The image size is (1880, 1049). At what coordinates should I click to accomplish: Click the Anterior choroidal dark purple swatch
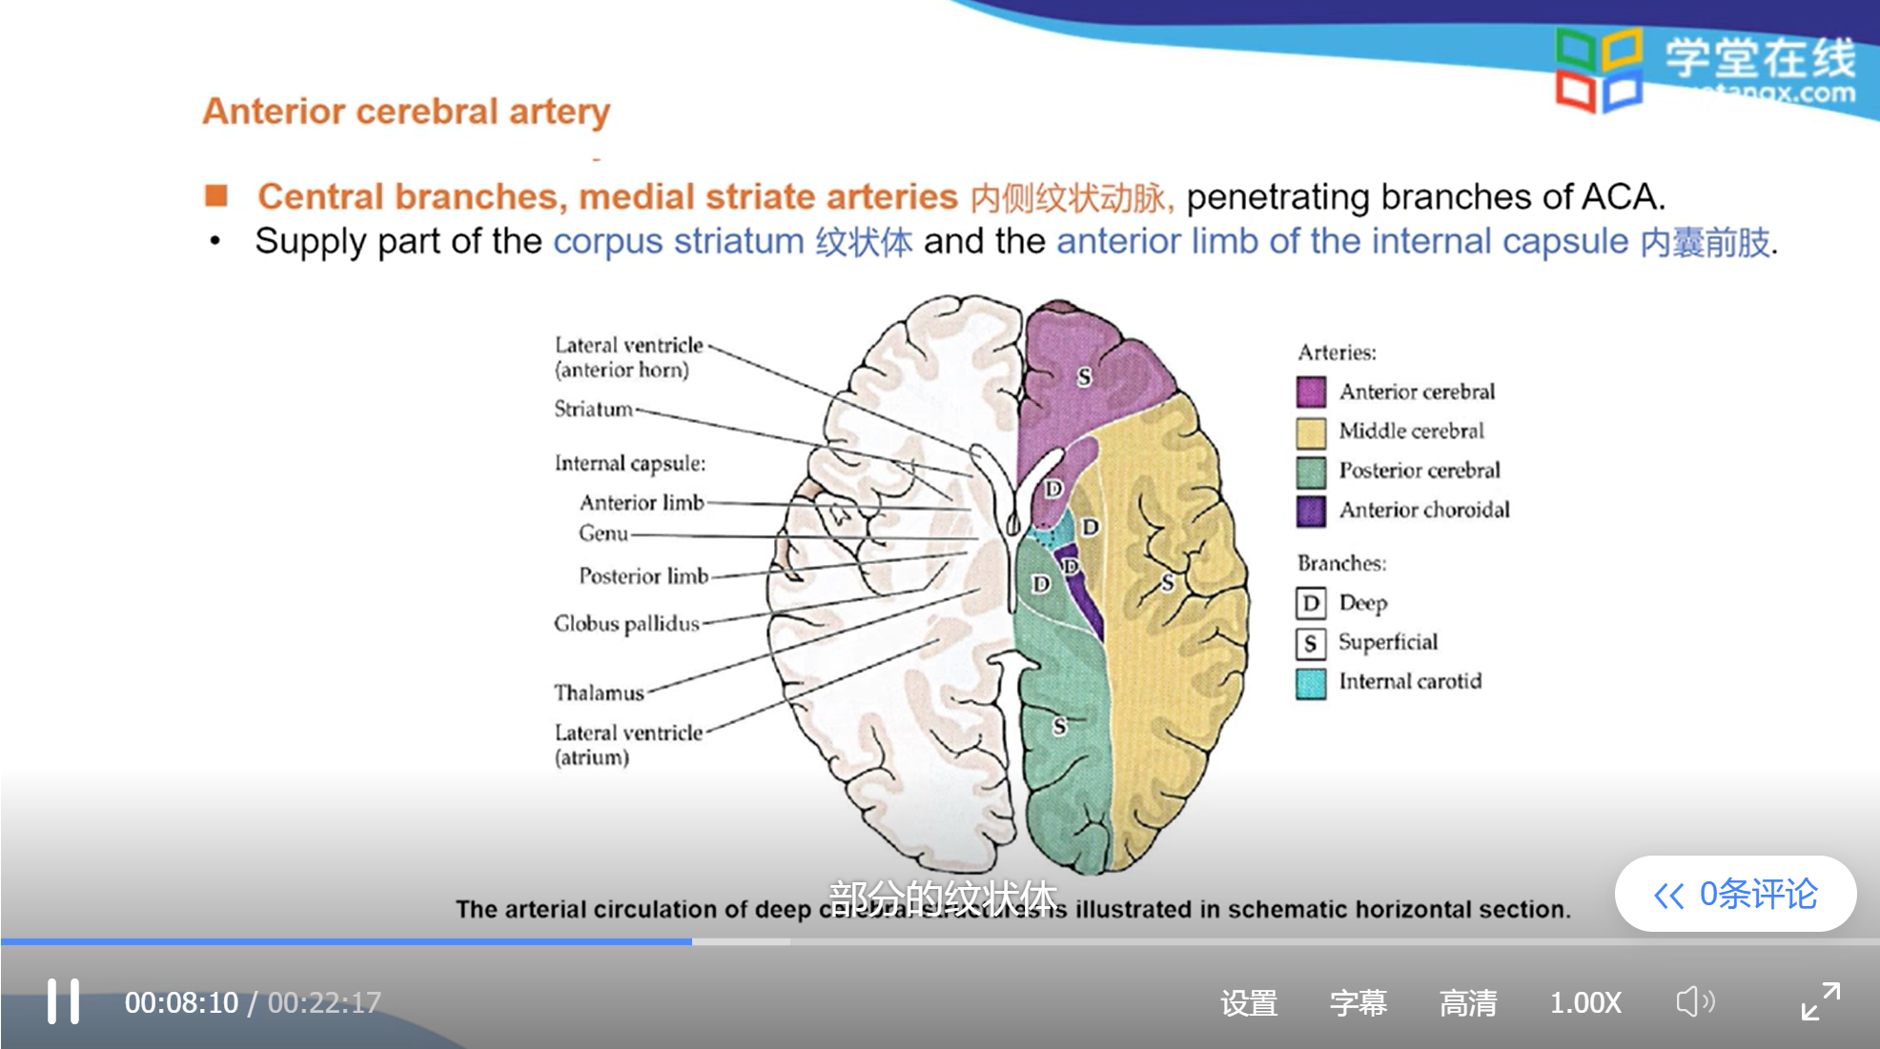pyautogui.click(x=1311, y=511)
